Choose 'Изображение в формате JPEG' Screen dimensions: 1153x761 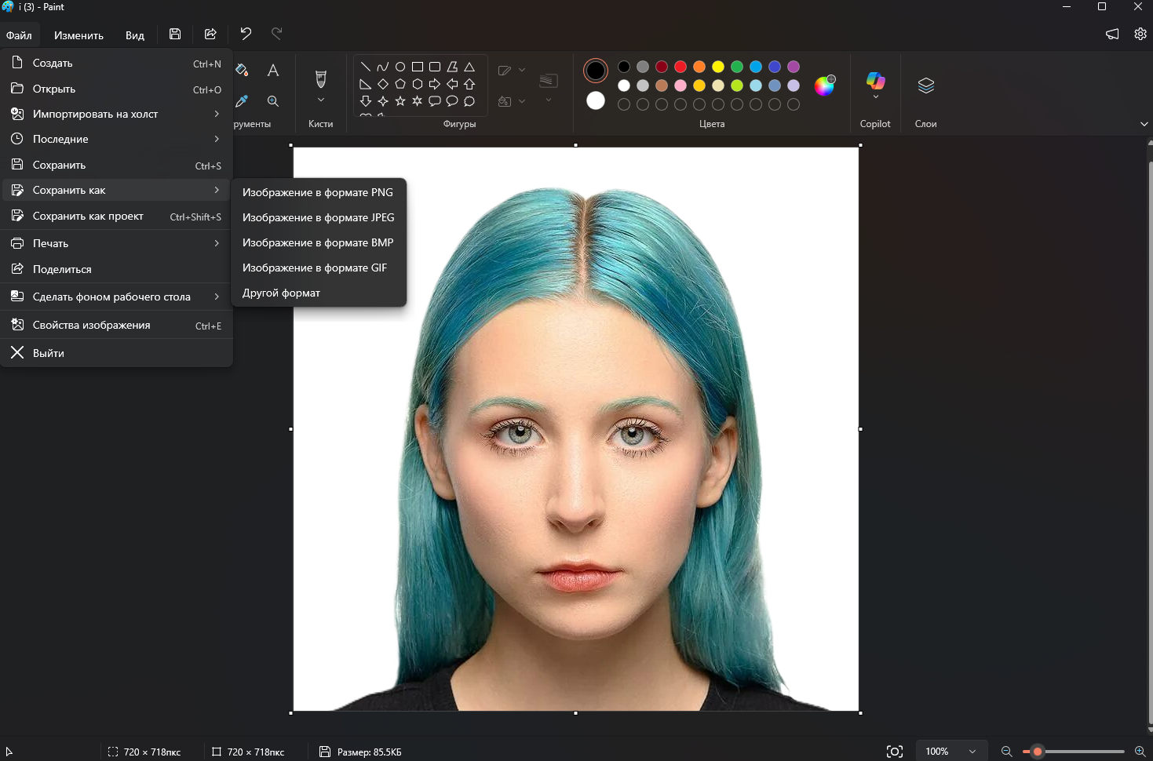click(x=319, y=217)
